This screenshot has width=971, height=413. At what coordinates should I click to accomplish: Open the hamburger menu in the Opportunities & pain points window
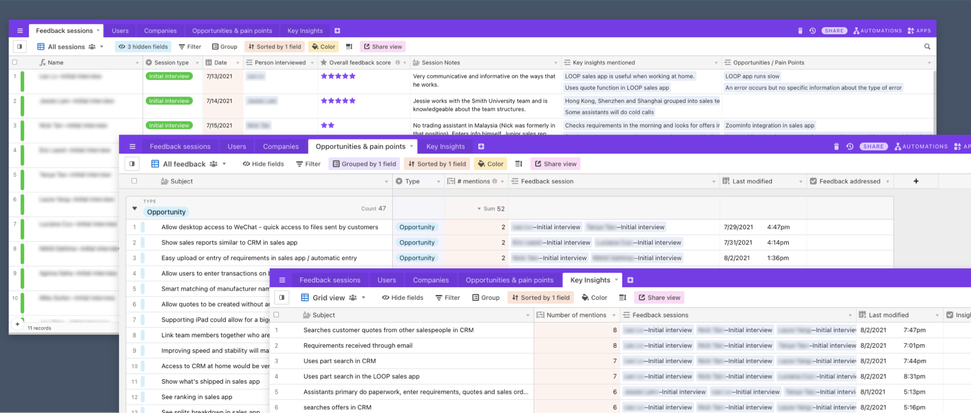133,147
